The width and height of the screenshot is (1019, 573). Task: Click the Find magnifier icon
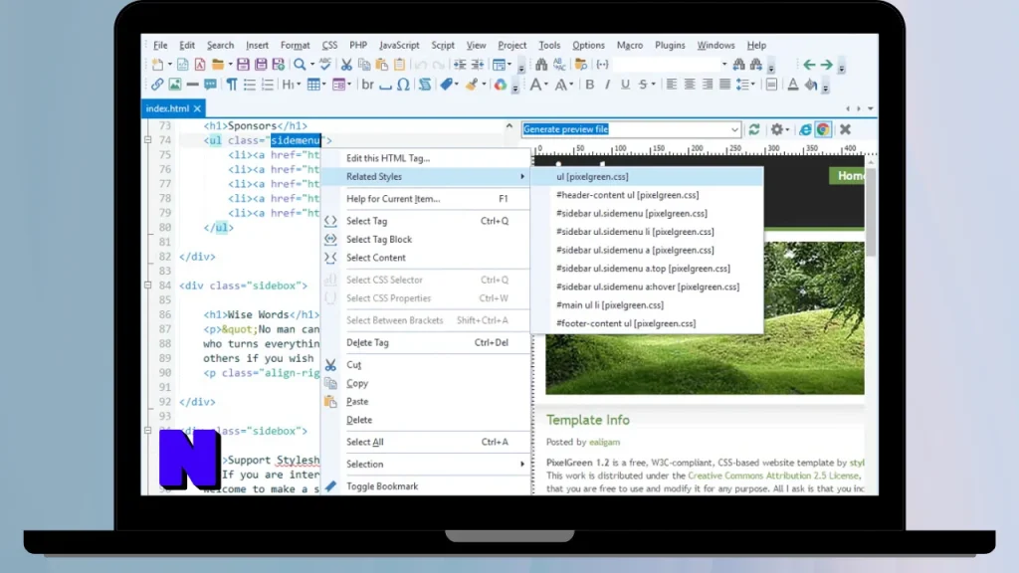pyautogui.click(x=300, y=65)
